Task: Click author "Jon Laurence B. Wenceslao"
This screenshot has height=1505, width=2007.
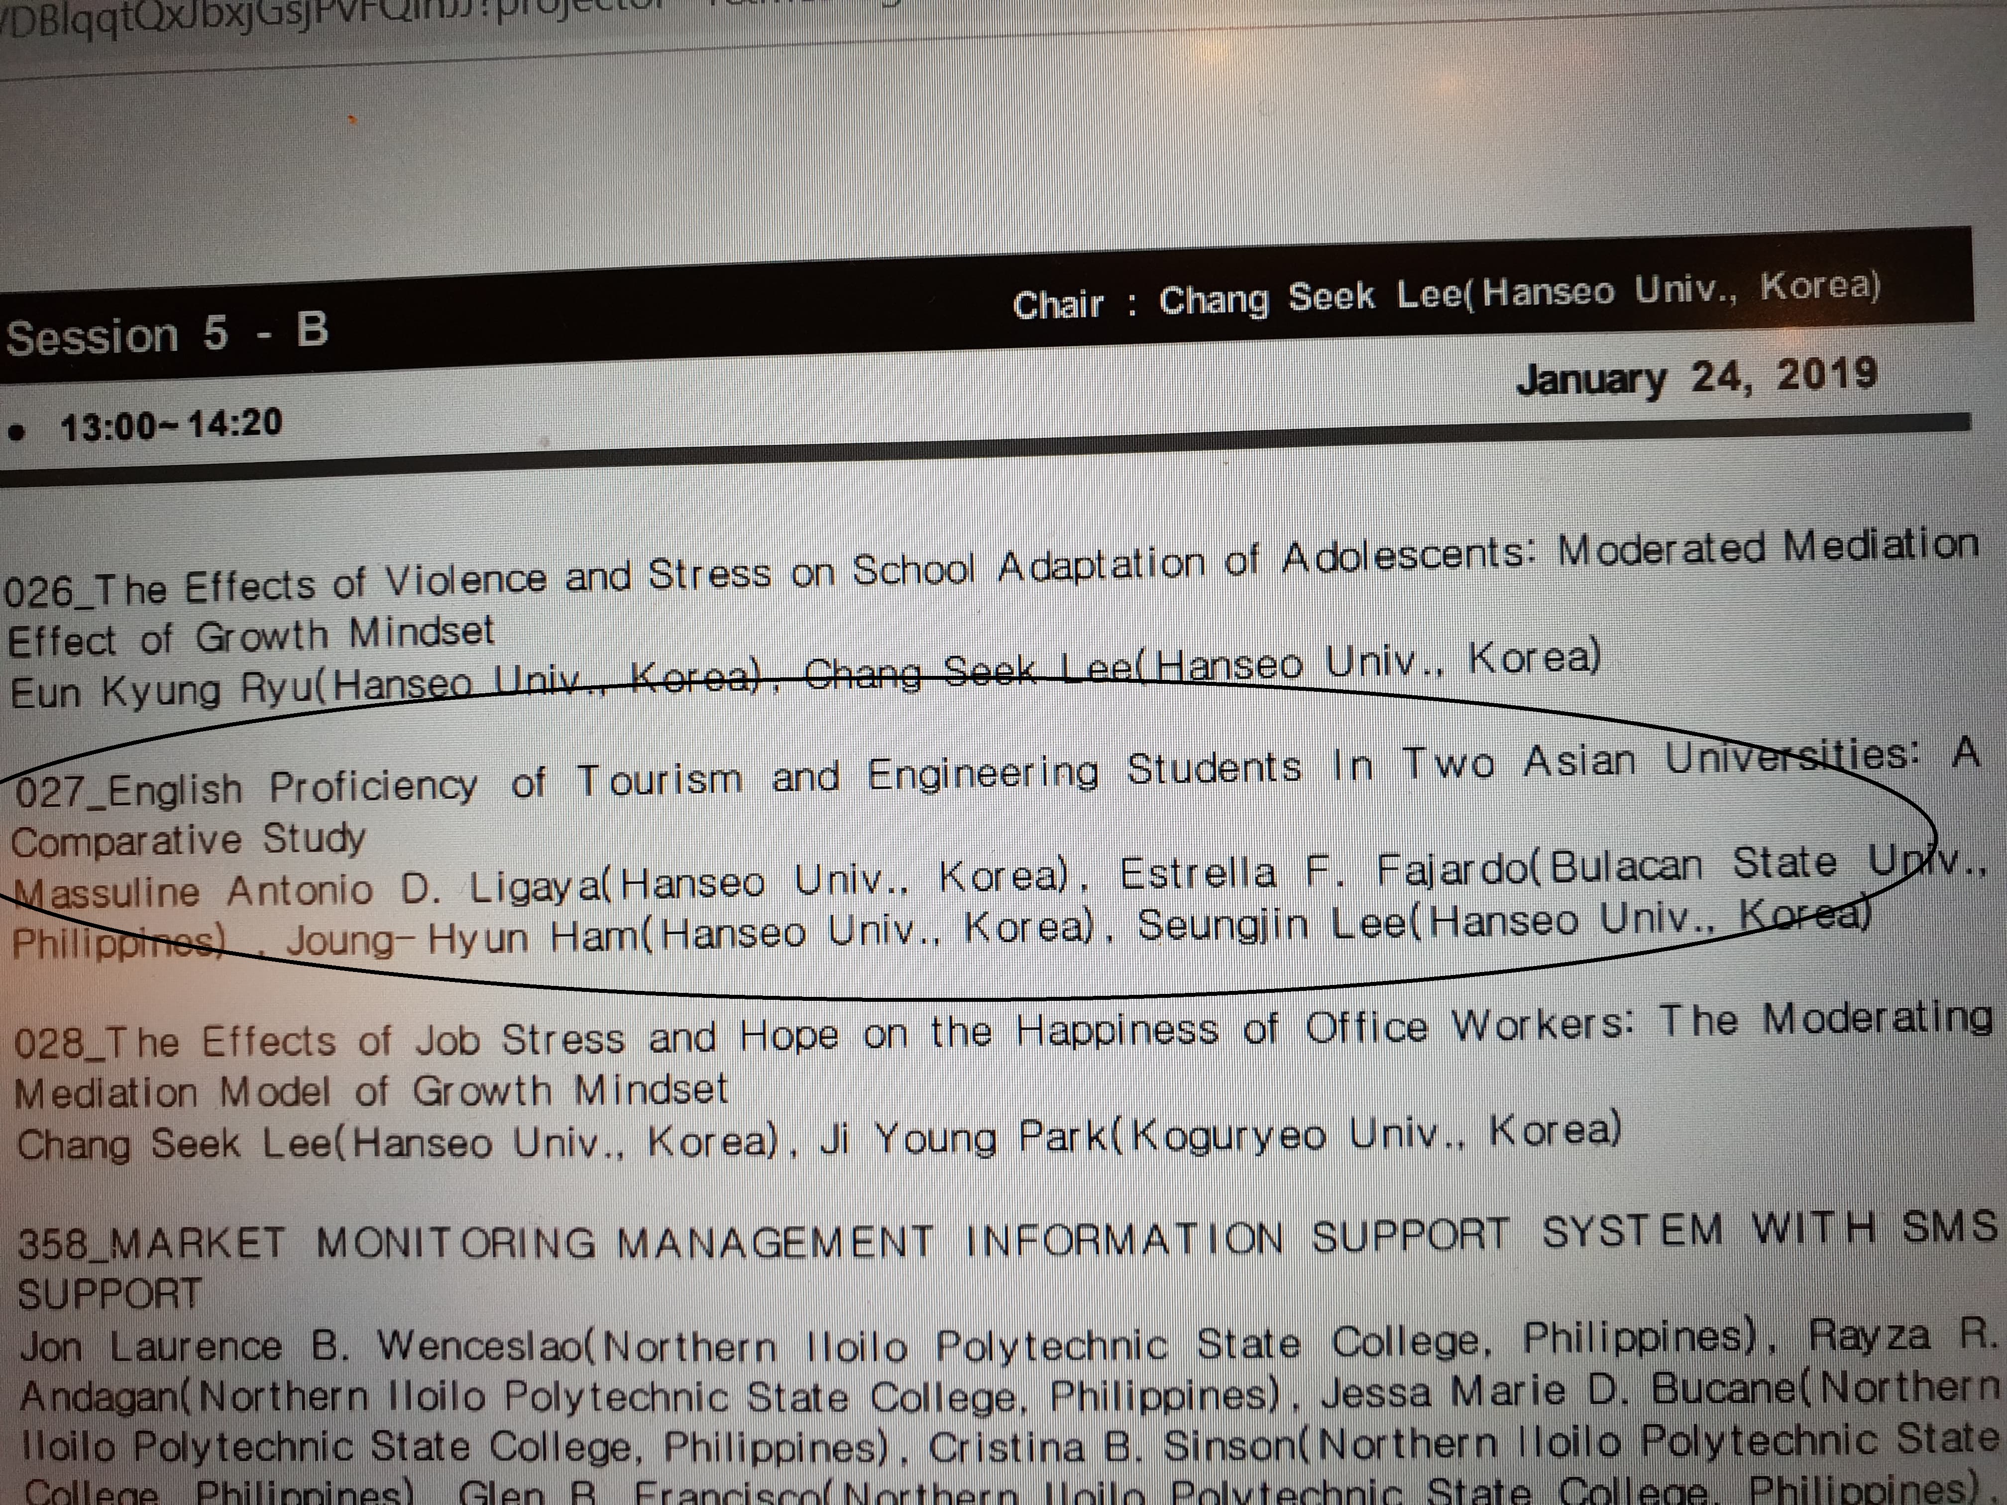Action: [x=300, y=1345]
